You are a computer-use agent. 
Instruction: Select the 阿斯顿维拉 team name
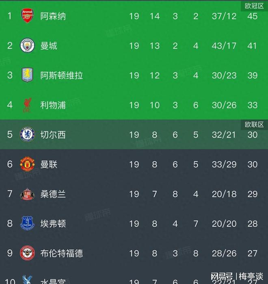62,75
